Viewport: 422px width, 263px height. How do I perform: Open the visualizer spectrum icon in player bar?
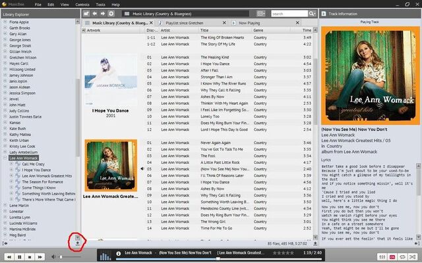tap(105, 256)
